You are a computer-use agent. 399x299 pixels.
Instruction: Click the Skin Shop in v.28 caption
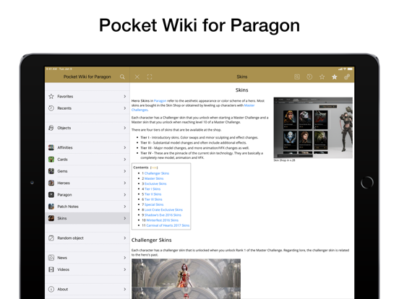pyautogui.click(x=284, y=160)
